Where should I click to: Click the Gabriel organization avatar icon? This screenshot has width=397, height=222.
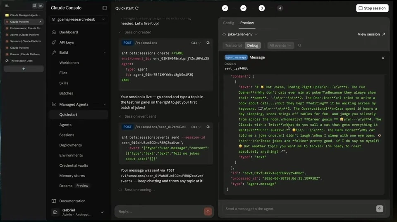coord(55,212)
